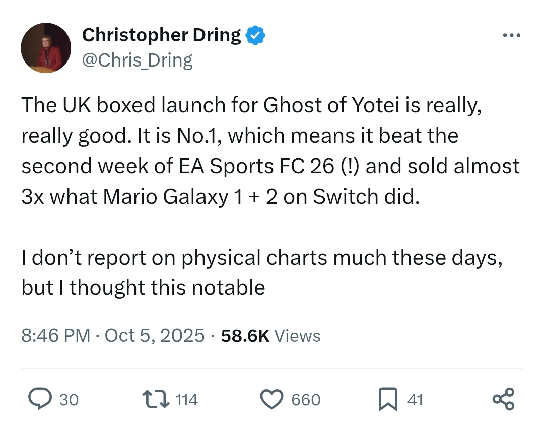Click the like count 660
This screenshot has height=433, width=544.
pos(306,400)
